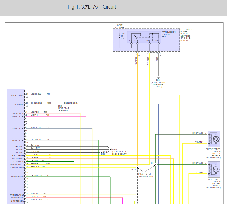Select the 'OD PRESS SW' pin label

pos(18,177)
